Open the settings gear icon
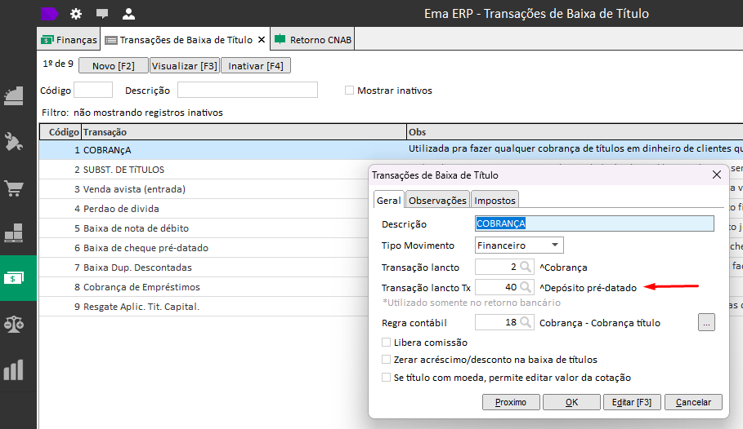Image resolution: width=743 pixels, height=429 pixels. click(x=76, y=14)
